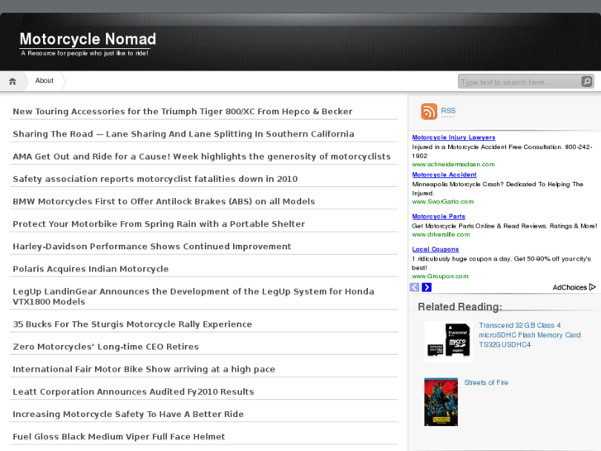Open Fuel Gloss Black Viper Helmet article
The width and height of the screenshot is (601, 451).
(x=119, y=437)
